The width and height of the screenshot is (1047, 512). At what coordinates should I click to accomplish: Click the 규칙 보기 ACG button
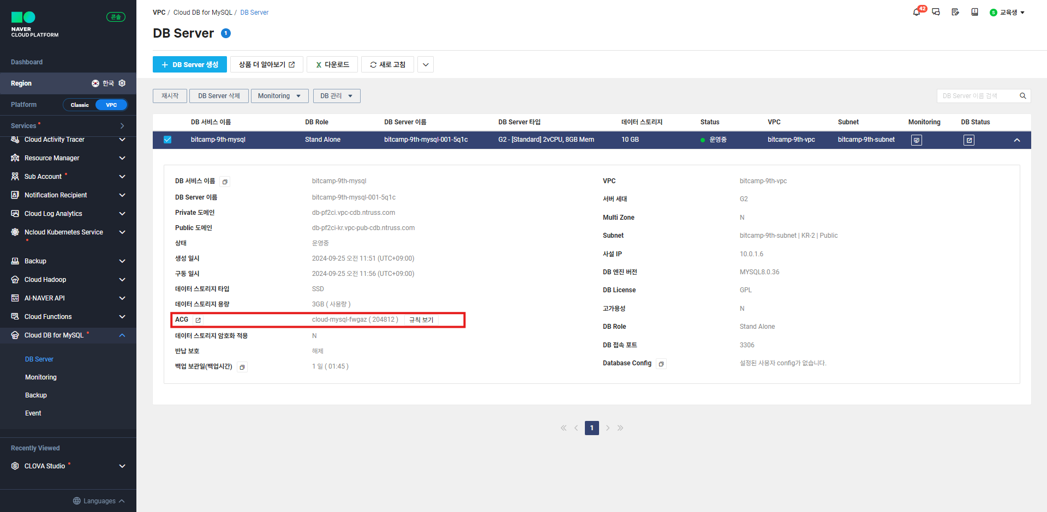point(421,320)
